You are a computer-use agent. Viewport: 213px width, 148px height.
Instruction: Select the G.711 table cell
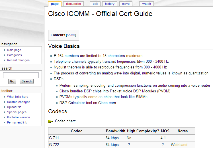pyautogui.click(x=77, y=138)
